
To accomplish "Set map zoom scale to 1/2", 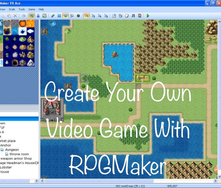I will [93, 16].
